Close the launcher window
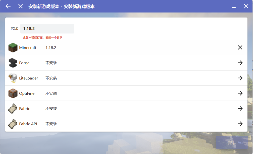Screen dimensions: 253x154 [246, 6]
